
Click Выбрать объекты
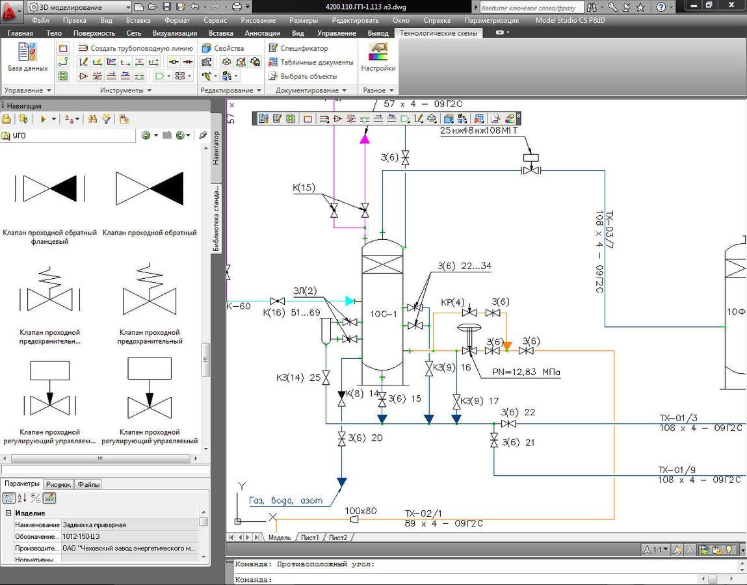point(302,76)
